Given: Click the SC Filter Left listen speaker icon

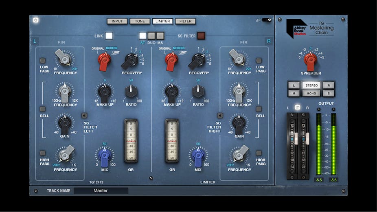Looking at the screenshot, I should point(84,116).
